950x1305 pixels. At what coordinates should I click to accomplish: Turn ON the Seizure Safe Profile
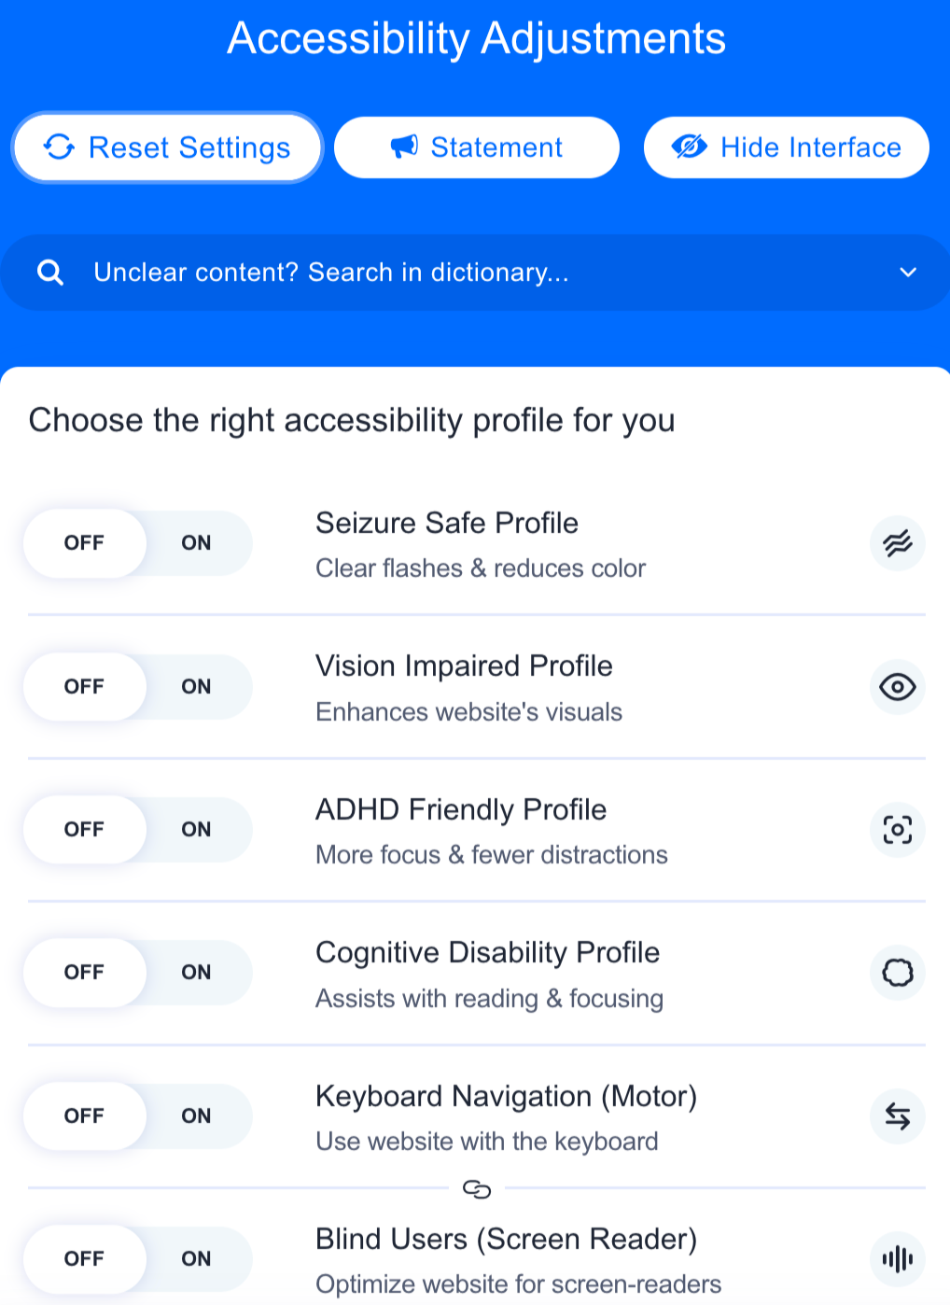click(196, 543)
